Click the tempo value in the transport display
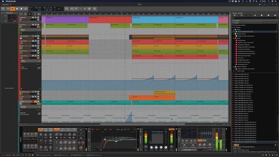 point(38,8)
